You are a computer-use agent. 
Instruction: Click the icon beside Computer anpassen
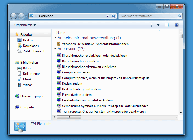(x=59, y=72)
